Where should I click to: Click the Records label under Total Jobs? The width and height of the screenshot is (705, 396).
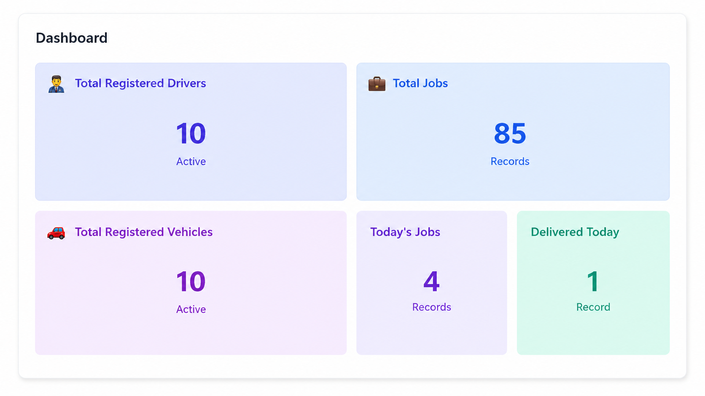(510, 162)
